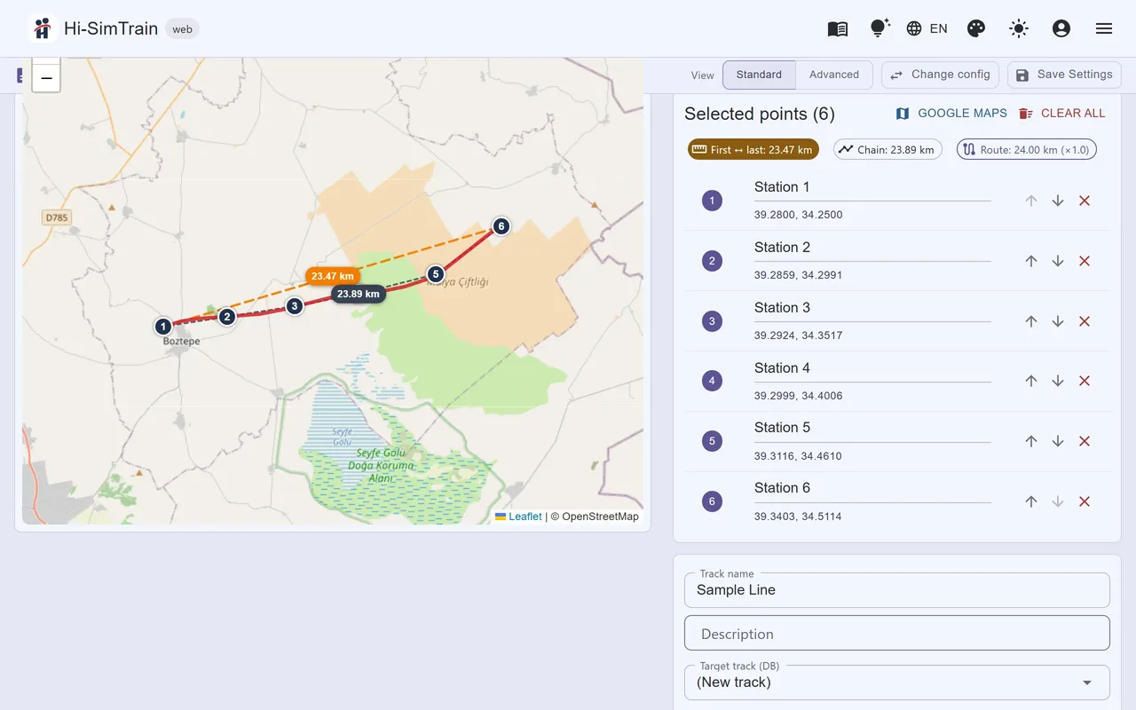Open the OpenStreetMap attribution link

[x=600, y=517]
